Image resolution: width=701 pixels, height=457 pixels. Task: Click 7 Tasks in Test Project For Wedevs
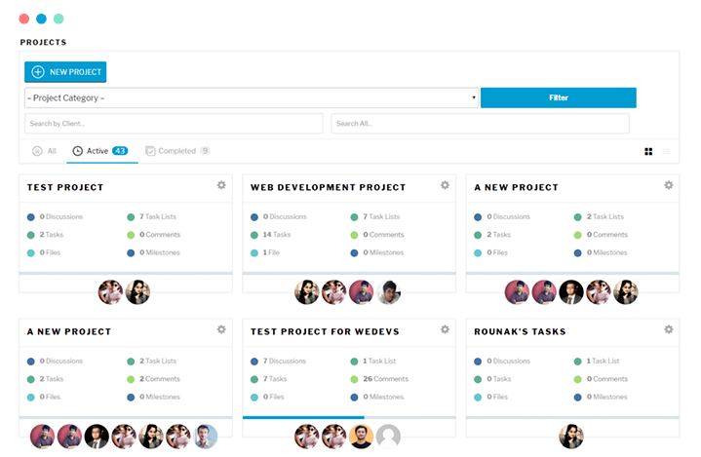275,379
